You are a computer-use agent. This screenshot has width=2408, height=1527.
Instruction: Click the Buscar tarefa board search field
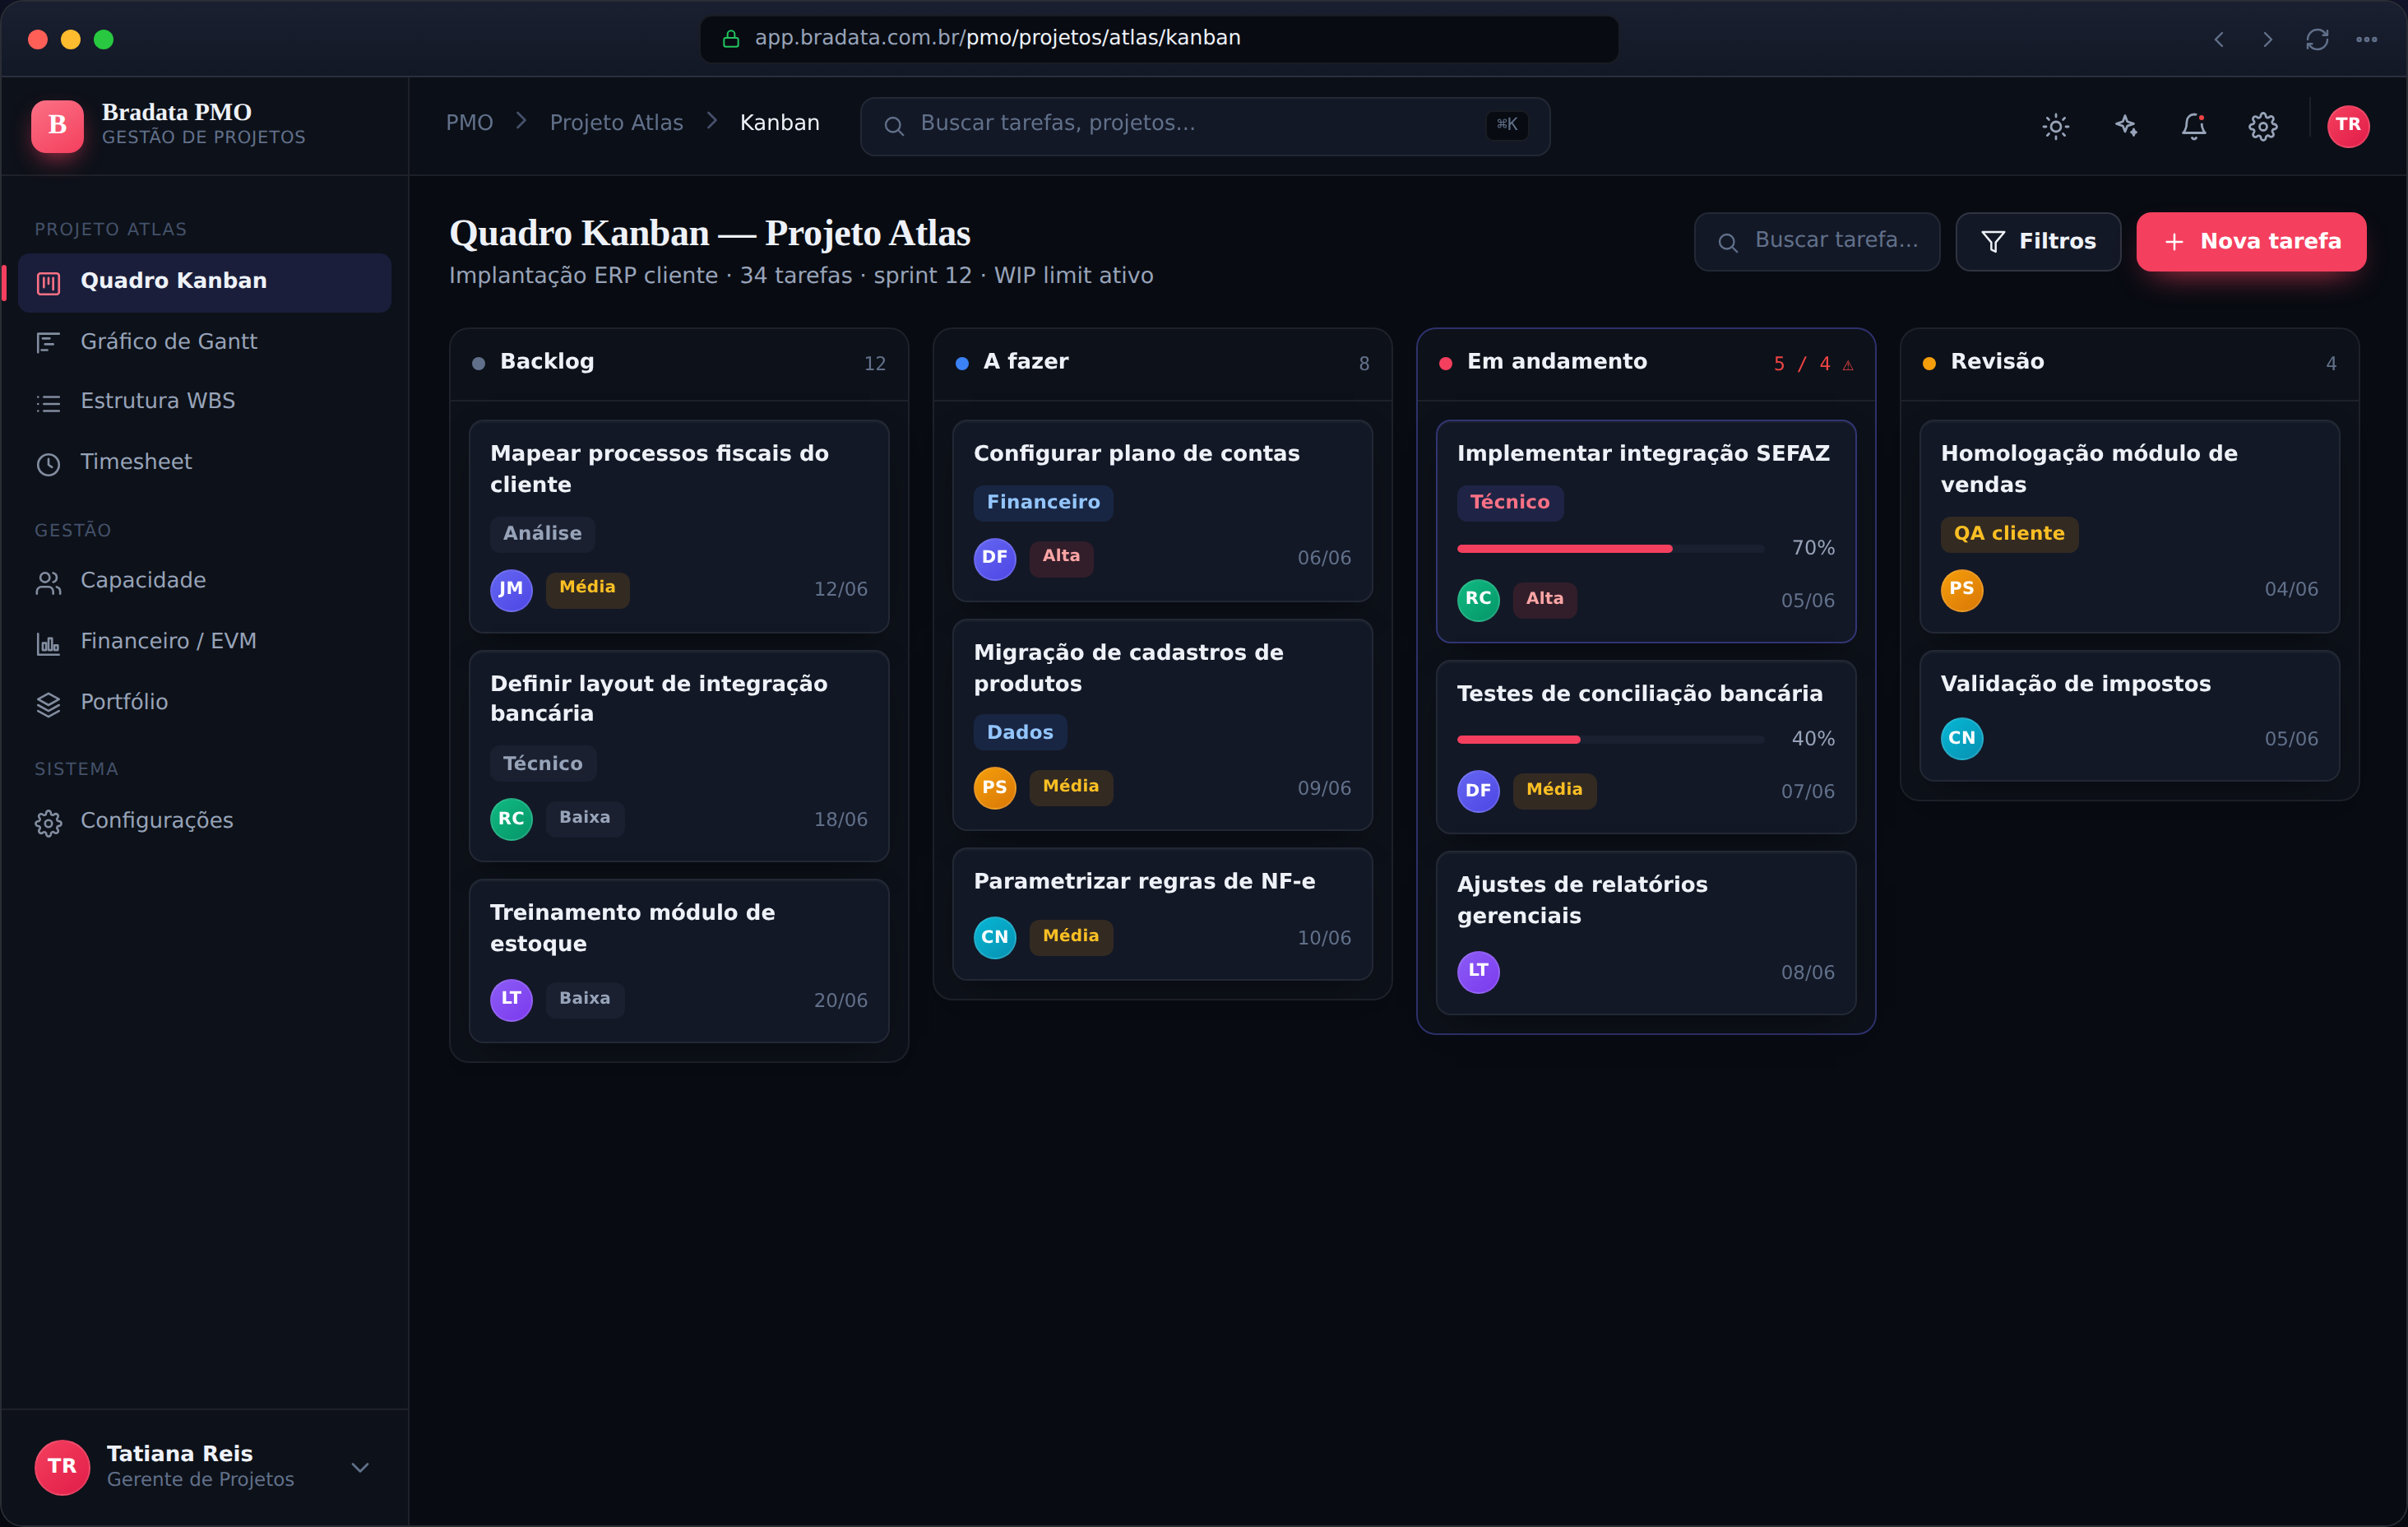point(1816,241)
